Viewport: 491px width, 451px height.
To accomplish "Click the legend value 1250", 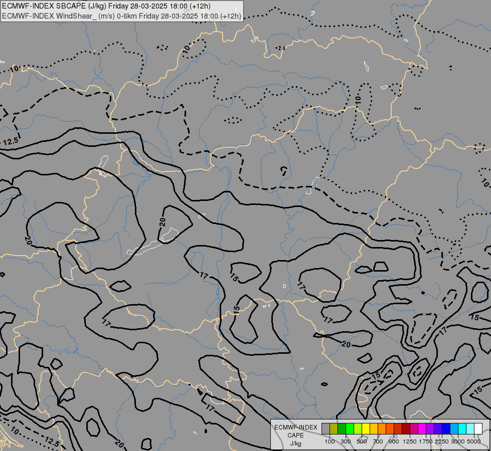I will click(x=410, y=441).
